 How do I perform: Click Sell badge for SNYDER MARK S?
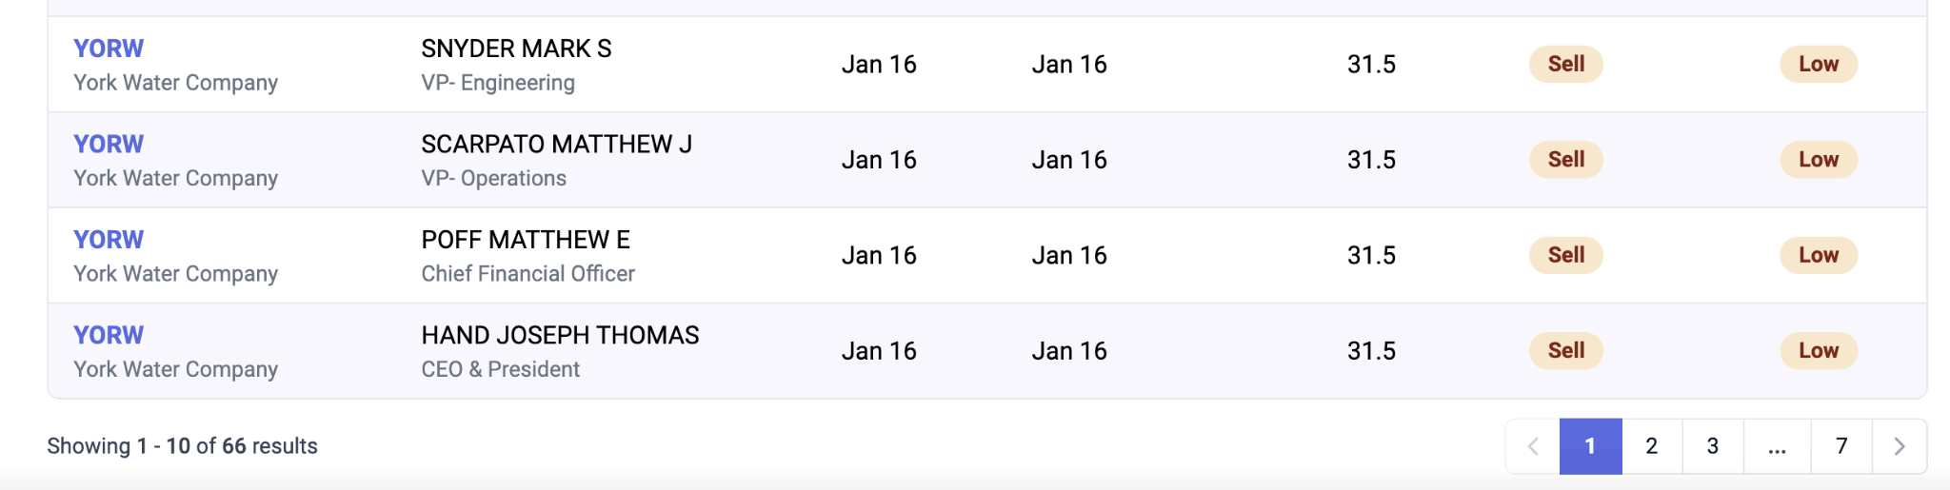click(x=1565, y=64)
